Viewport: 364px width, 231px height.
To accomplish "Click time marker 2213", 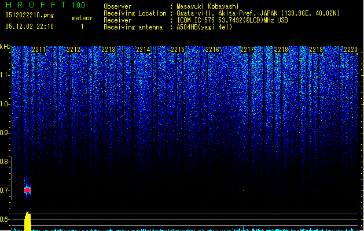I will pos(108,50).
